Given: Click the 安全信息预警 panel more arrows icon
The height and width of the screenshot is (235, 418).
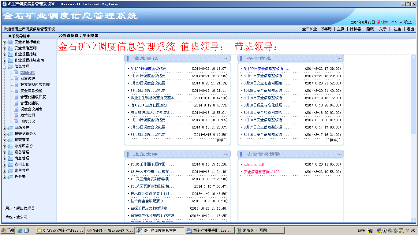Looking at the screenshot, I should click(339, 154).
